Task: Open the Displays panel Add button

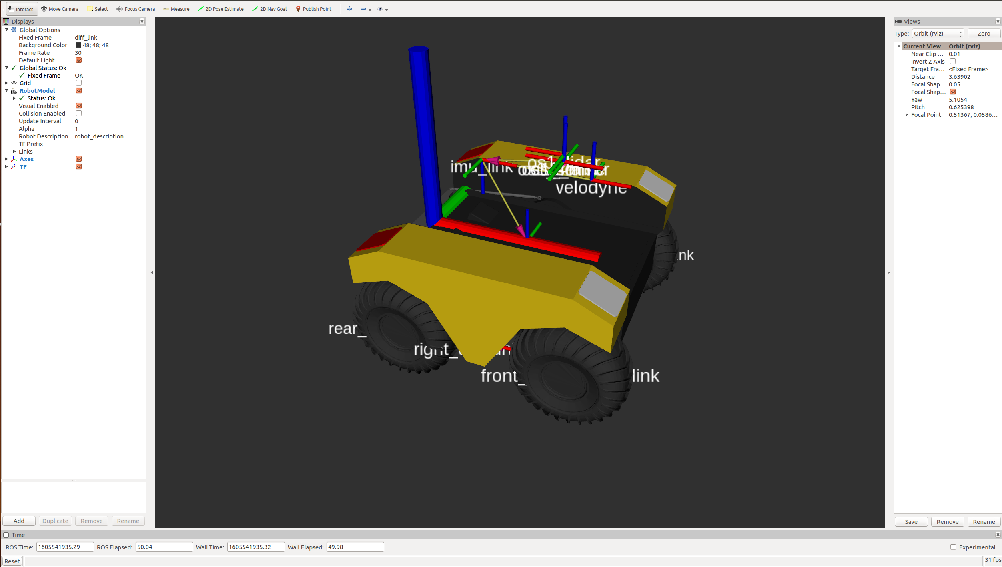Action: [x=19, y=520]
